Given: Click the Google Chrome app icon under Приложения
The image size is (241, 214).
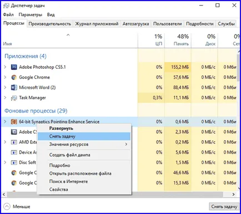Looking at the screenshot, I should [14, 77].
